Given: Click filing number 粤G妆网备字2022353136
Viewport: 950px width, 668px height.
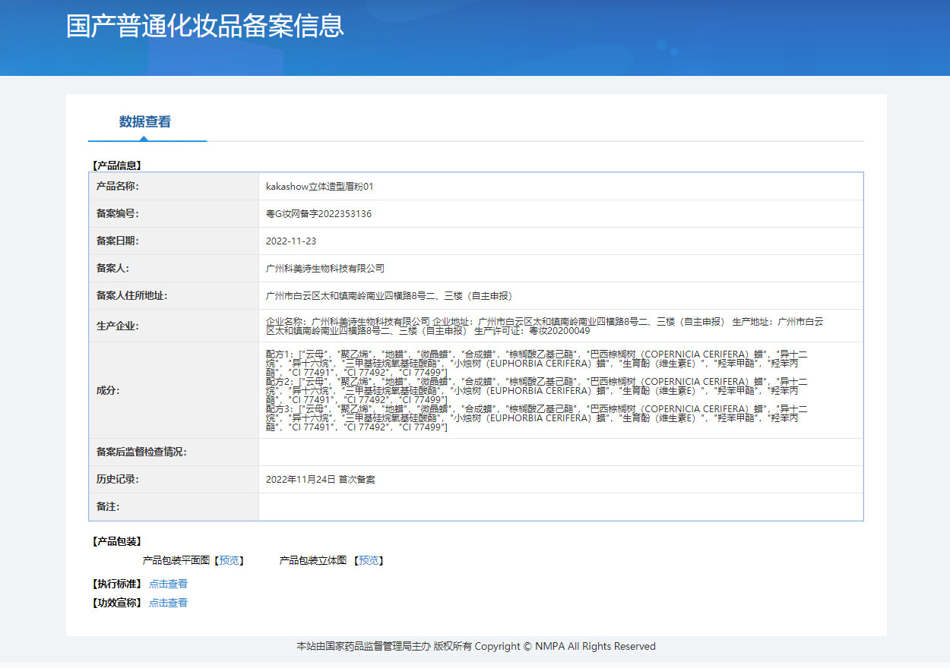Looking at the screenshot, I should pos(319,214).
